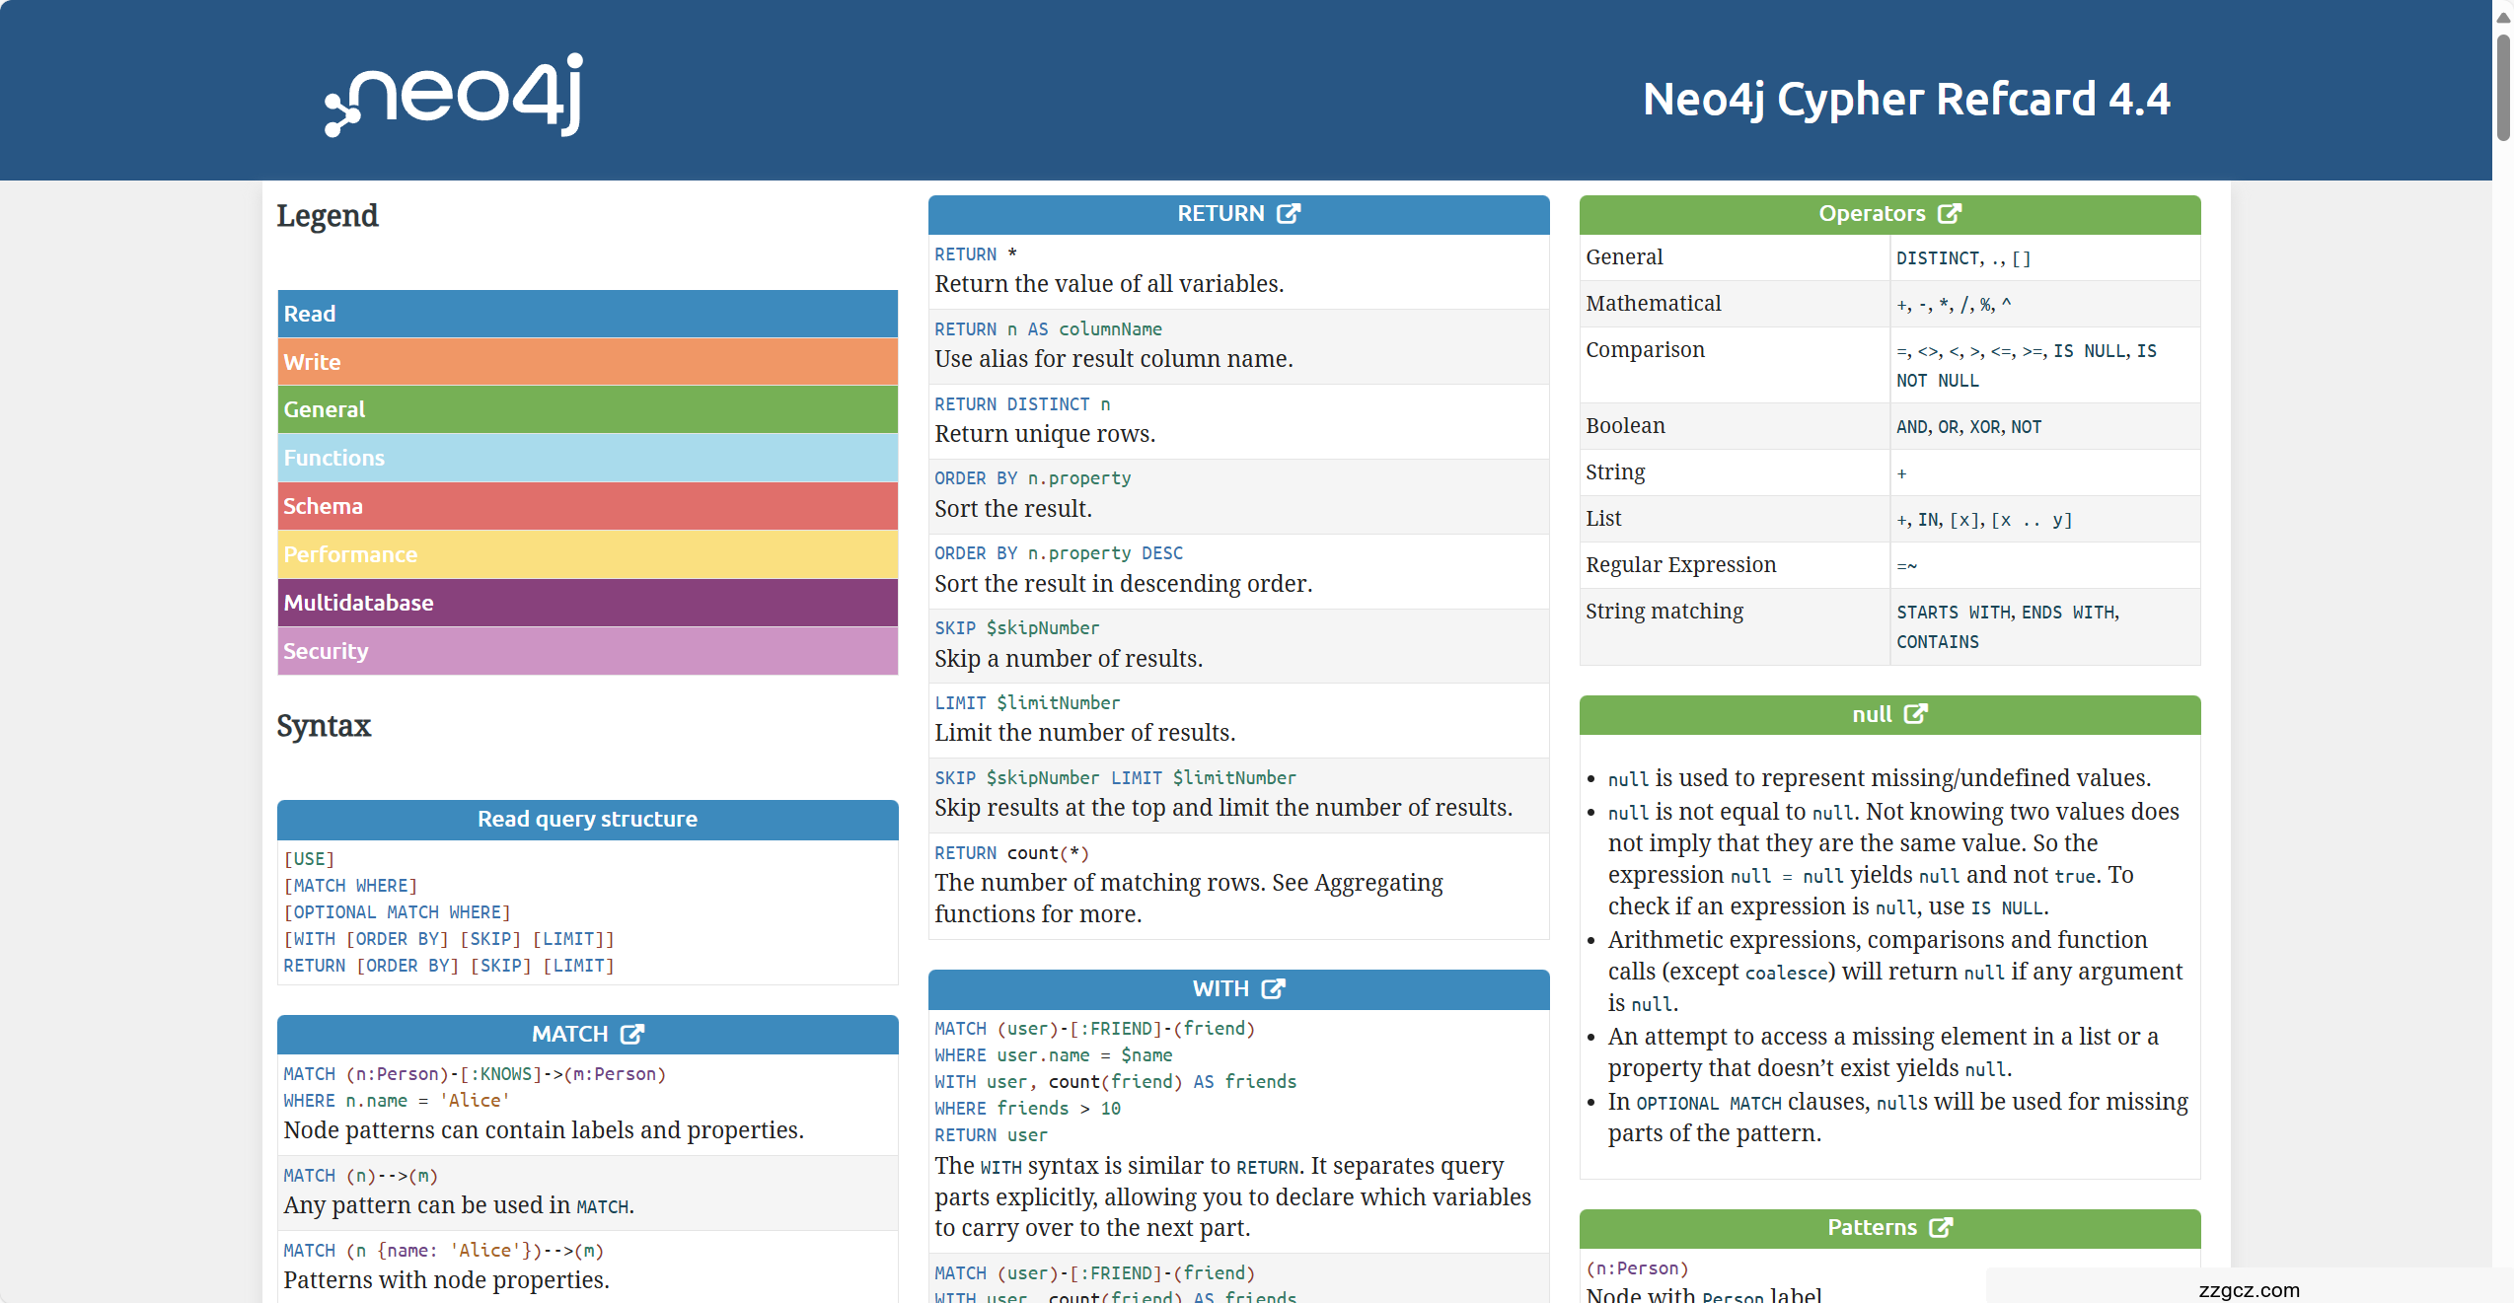Open the external link icon next to Operators
Screen dimensions: 2514x1303
(x=1949, y=214)
